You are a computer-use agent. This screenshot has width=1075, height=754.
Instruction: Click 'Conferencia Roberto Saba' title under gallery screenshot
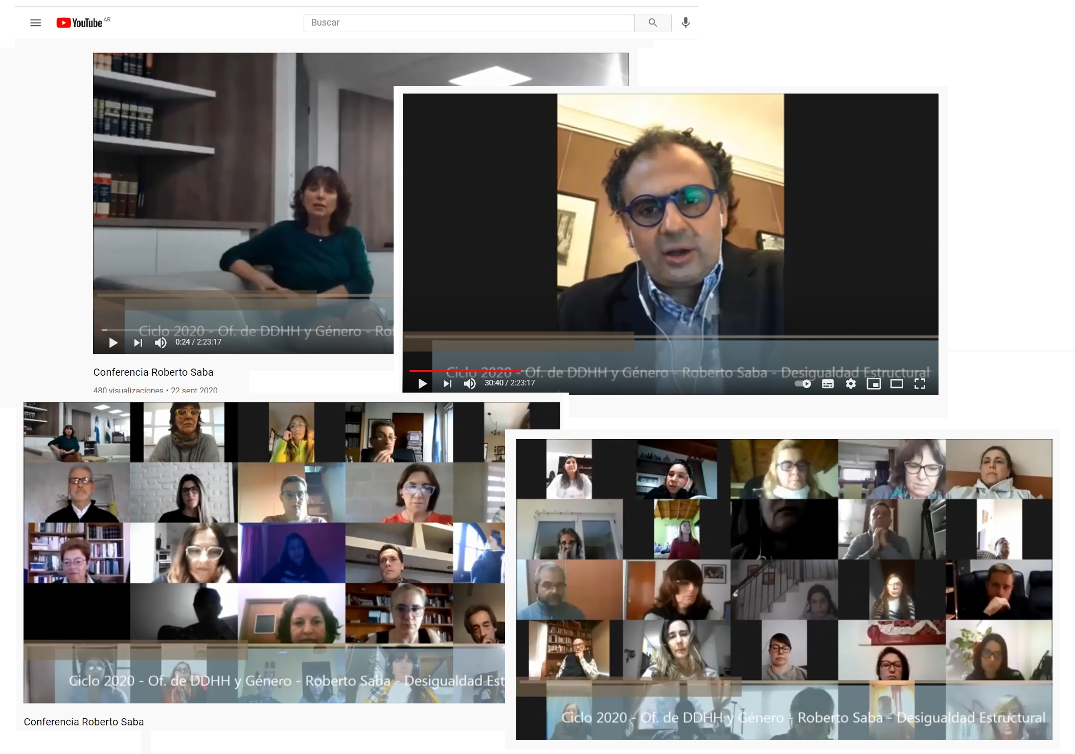click(84, 722)
